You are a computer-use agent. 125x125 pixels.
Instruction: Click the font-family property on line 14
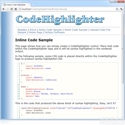point(32,94)
